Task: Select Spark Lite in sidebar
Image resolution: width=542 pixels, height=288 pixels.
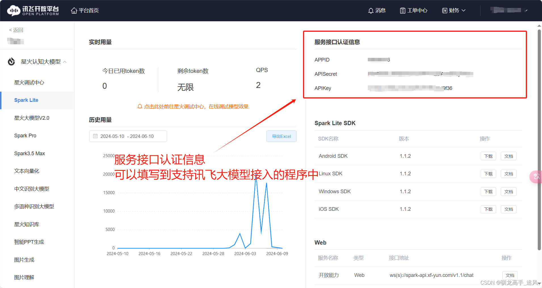Action: 37,100
